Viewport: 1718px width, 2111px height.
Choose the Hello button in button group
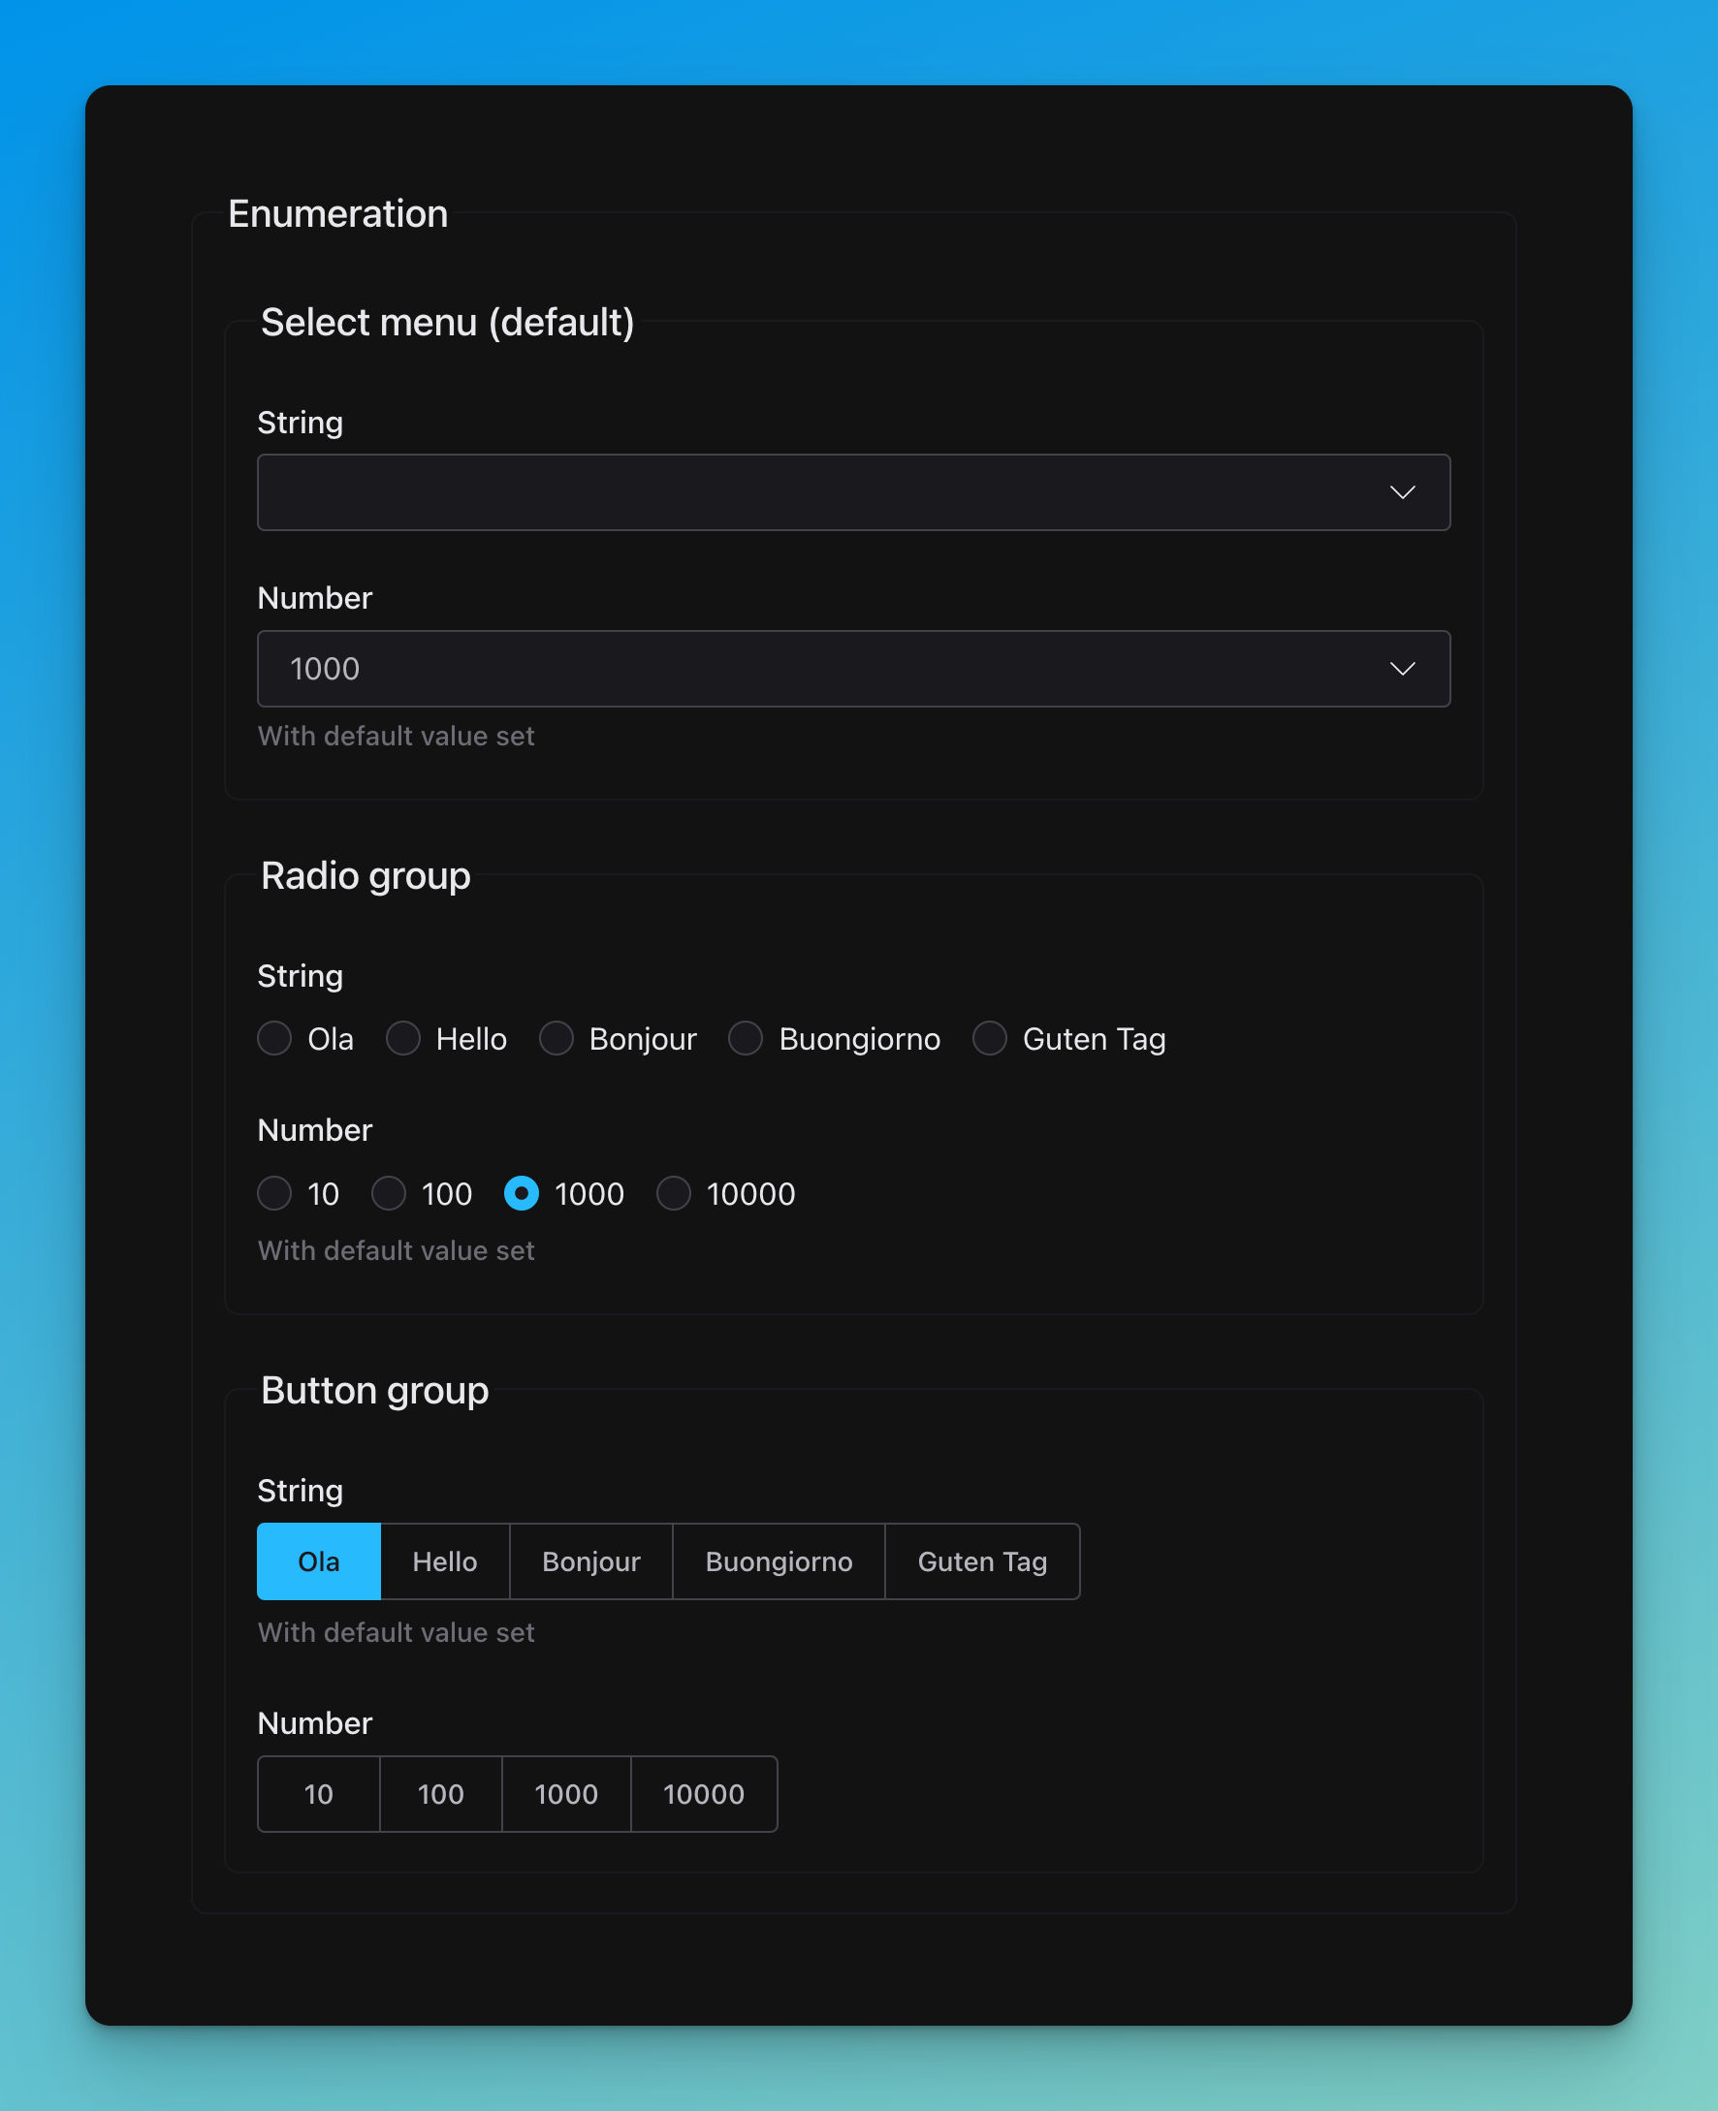[445, 1561]
